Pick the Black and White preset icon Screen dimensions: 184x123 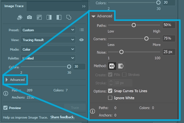tap(59, 18)
